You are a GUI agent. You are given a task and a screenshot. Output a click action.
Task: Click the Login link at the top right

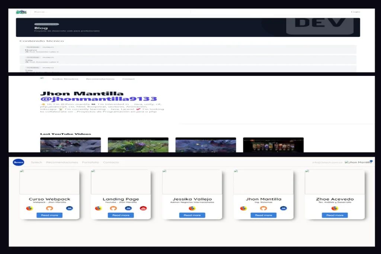pyautogui.click(x=356, y=12)
